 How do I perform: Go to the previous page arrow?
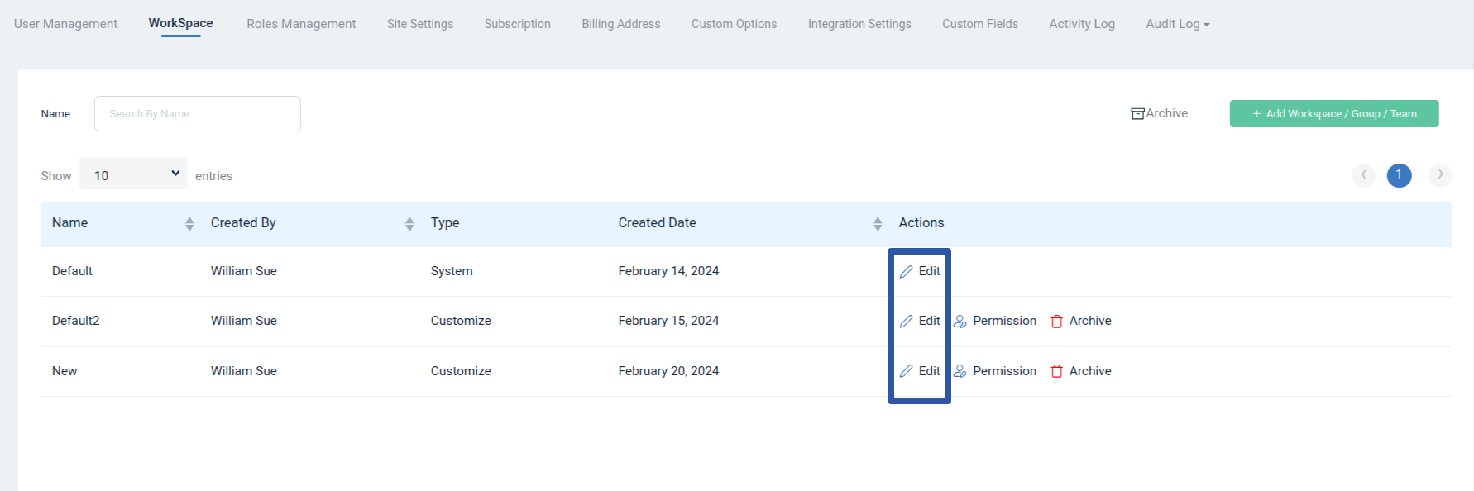pyautogui.click(x=1363, y=174)
